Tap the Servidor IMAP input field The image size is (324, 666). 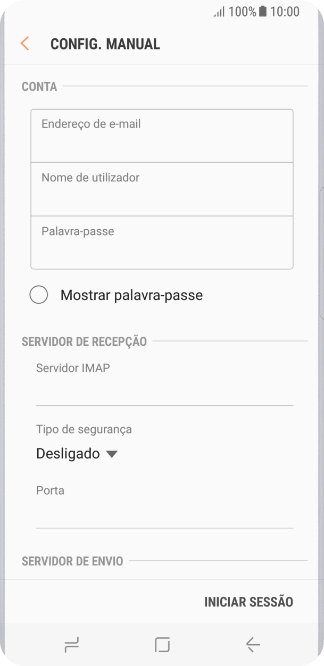coord(164,394)
